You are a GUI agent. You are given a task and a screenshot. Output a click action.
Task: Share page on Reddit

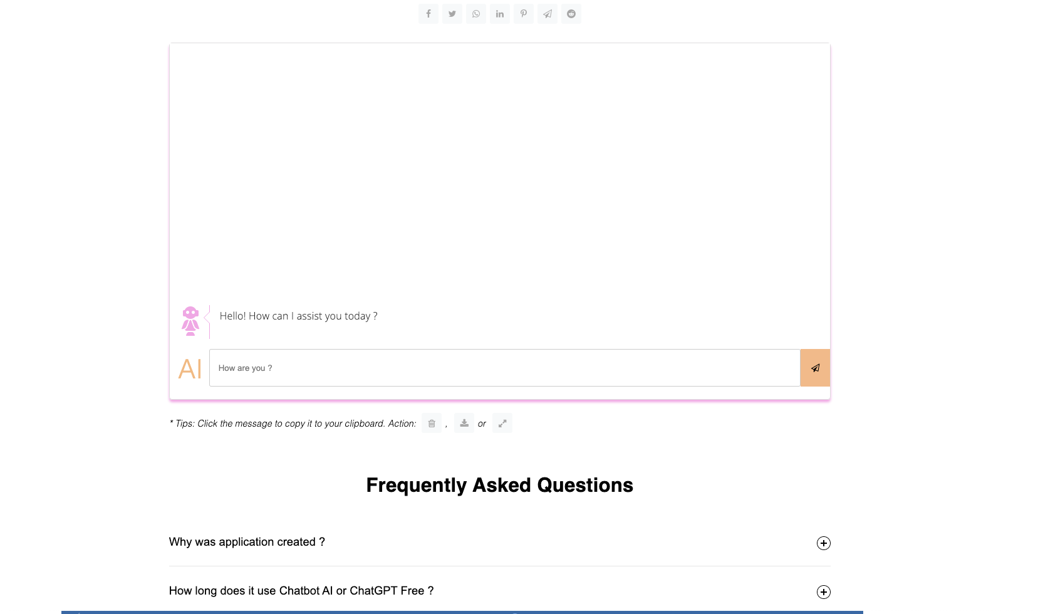point(571,14)
